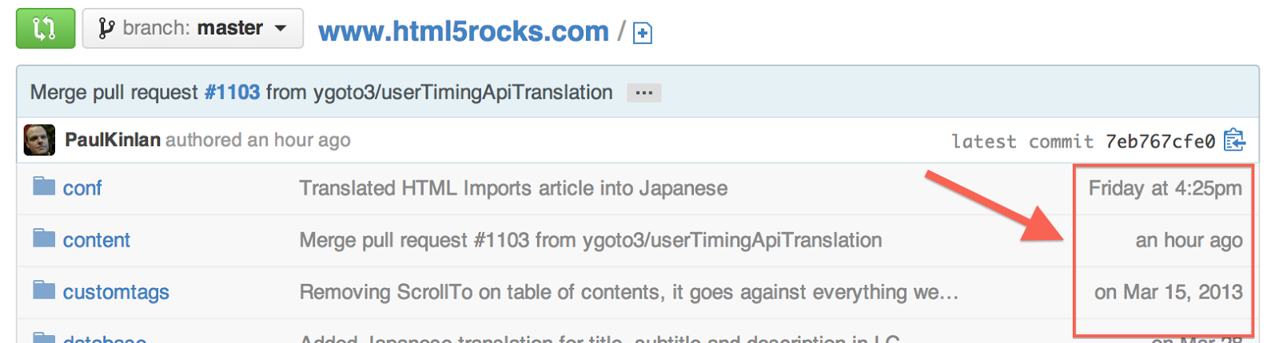Open the customtags folder
Screen dimensions: 1279x343
click(116, 293)
